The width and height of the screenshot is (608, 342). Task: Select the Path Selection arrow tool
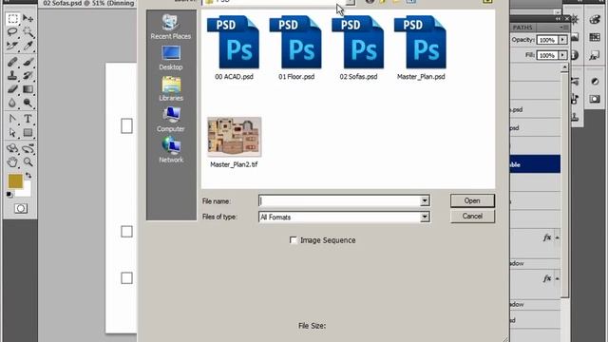click(x=12, y=133)
